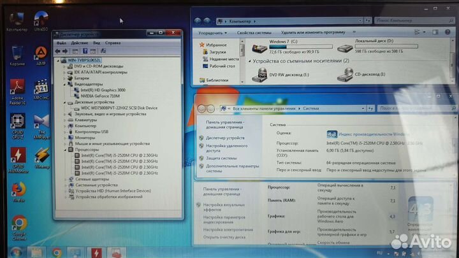The image size is (459, 258).
Task: Open the Вид menu in Device Manager
Action: coord(96,43)
